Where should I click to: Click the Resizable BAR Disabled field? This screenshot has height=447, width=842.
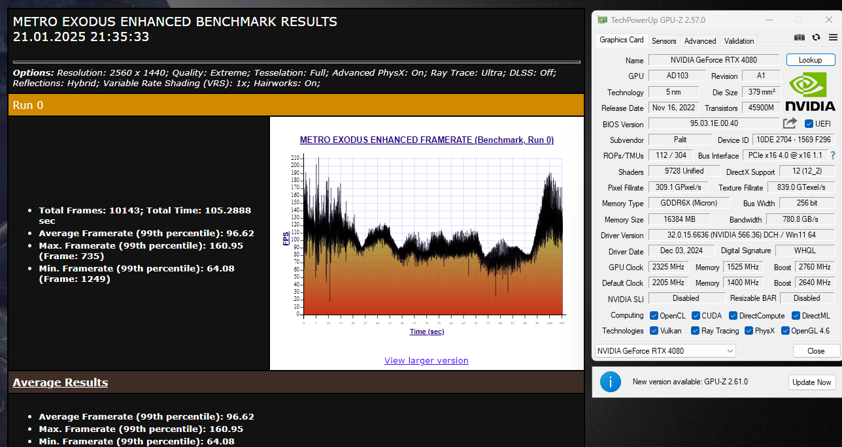pos(807,298)
